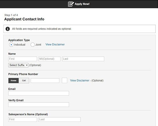
Task: Focus Salesperson's Last name field
Action: click(x=59, y=119)
